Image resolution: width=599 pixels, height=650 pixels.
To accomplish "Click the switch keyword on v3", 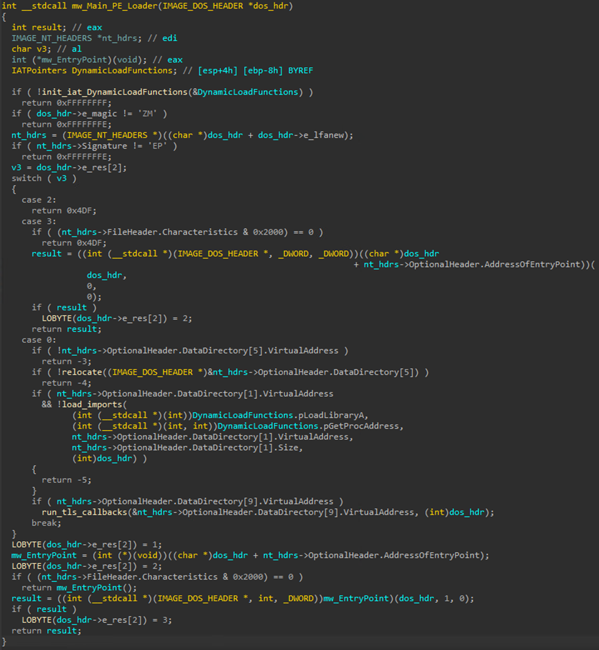I will point(27,178).
